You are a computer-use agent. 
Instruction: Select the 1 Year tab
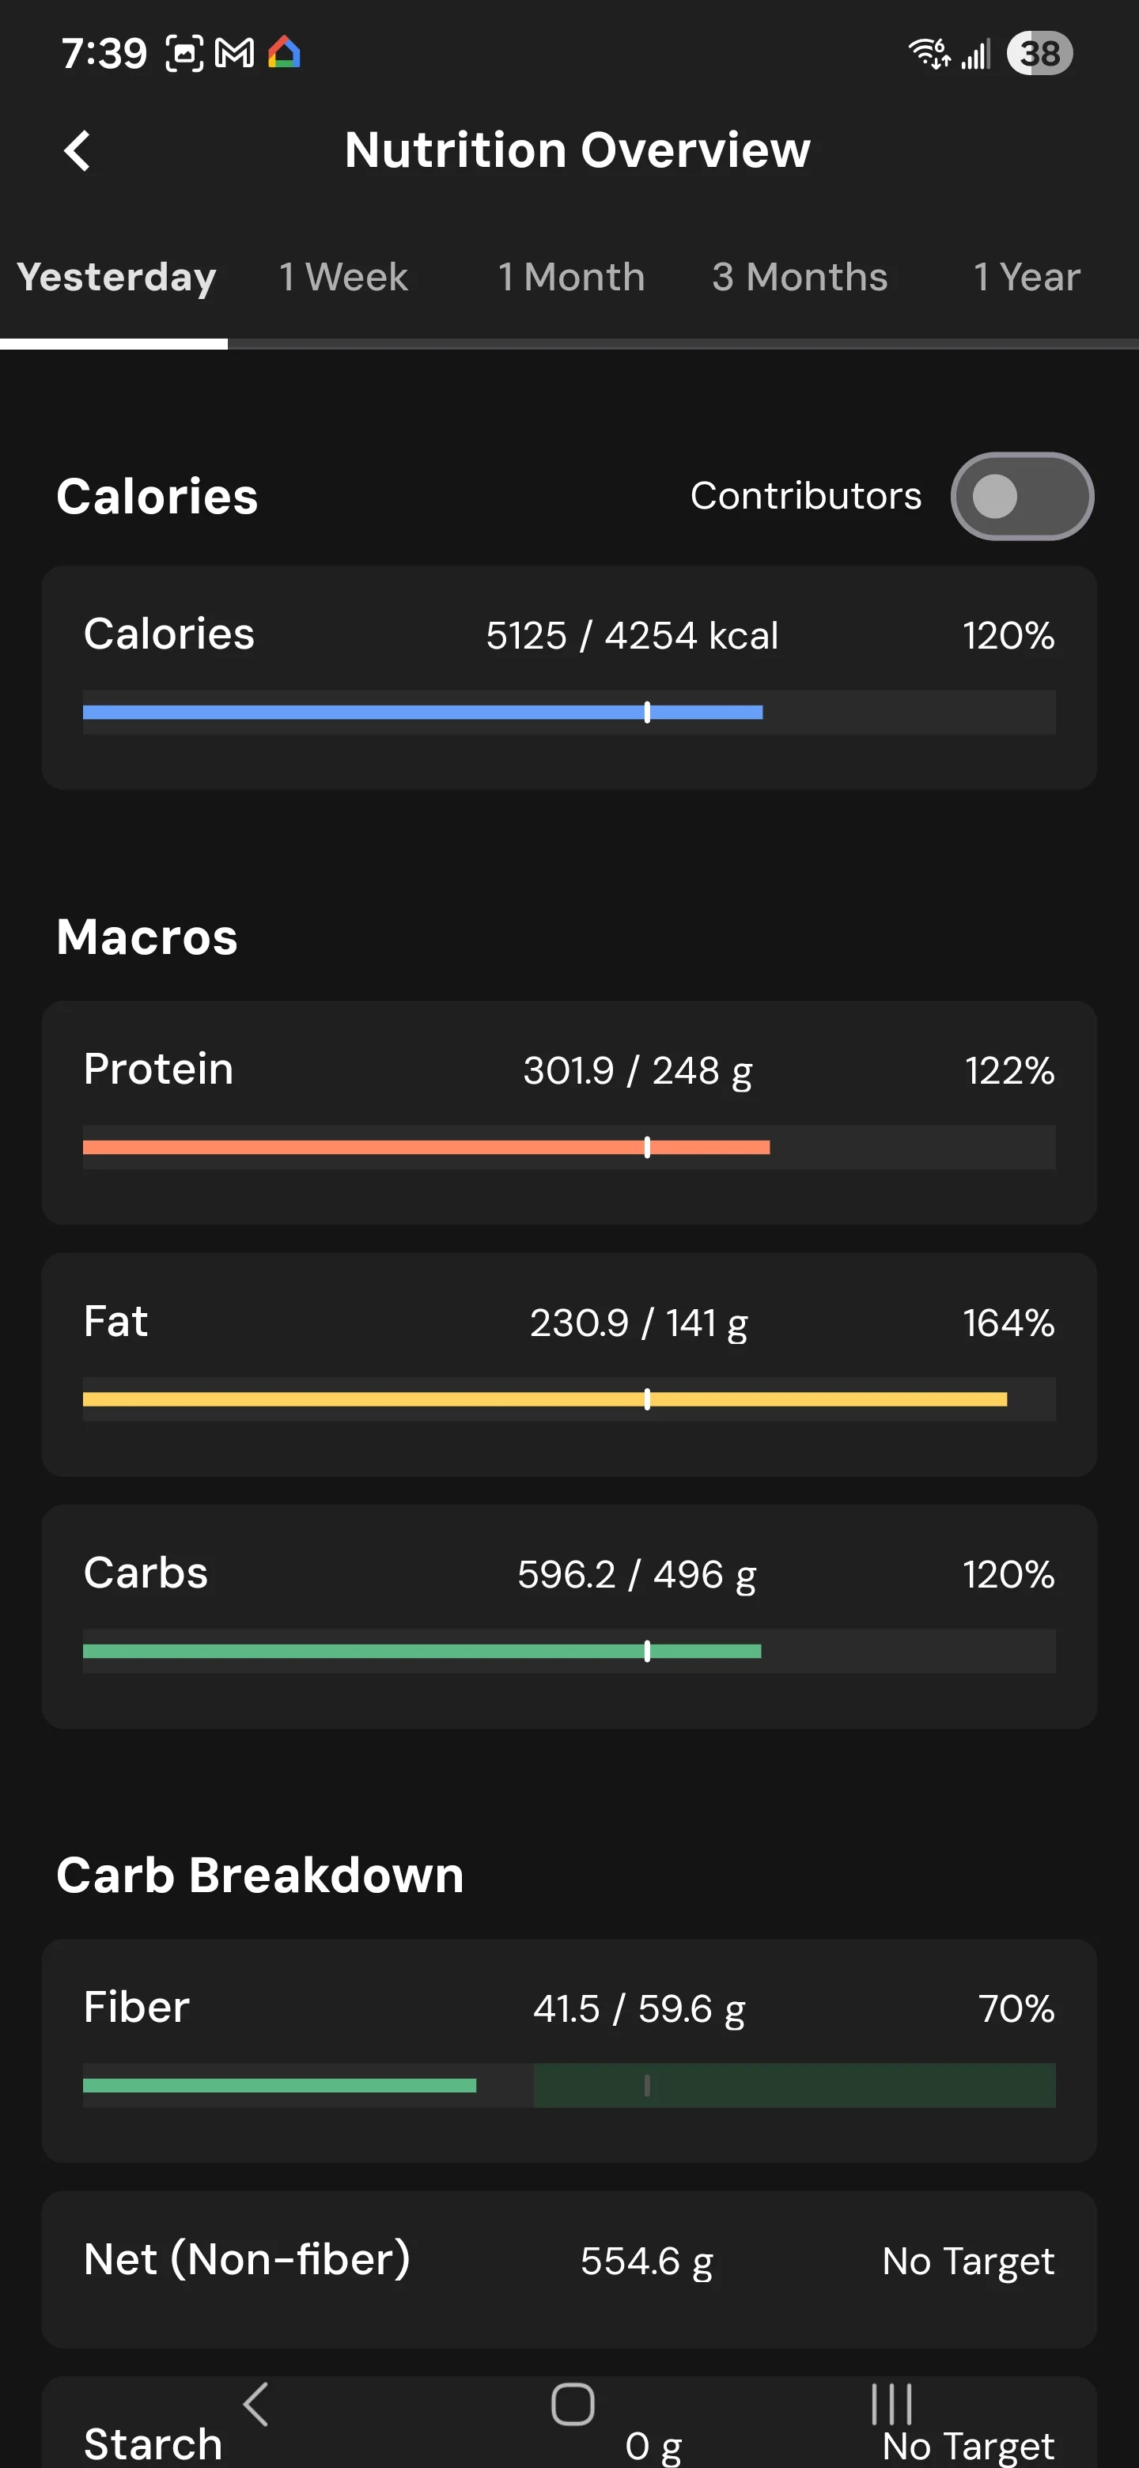coord(1026,277)
